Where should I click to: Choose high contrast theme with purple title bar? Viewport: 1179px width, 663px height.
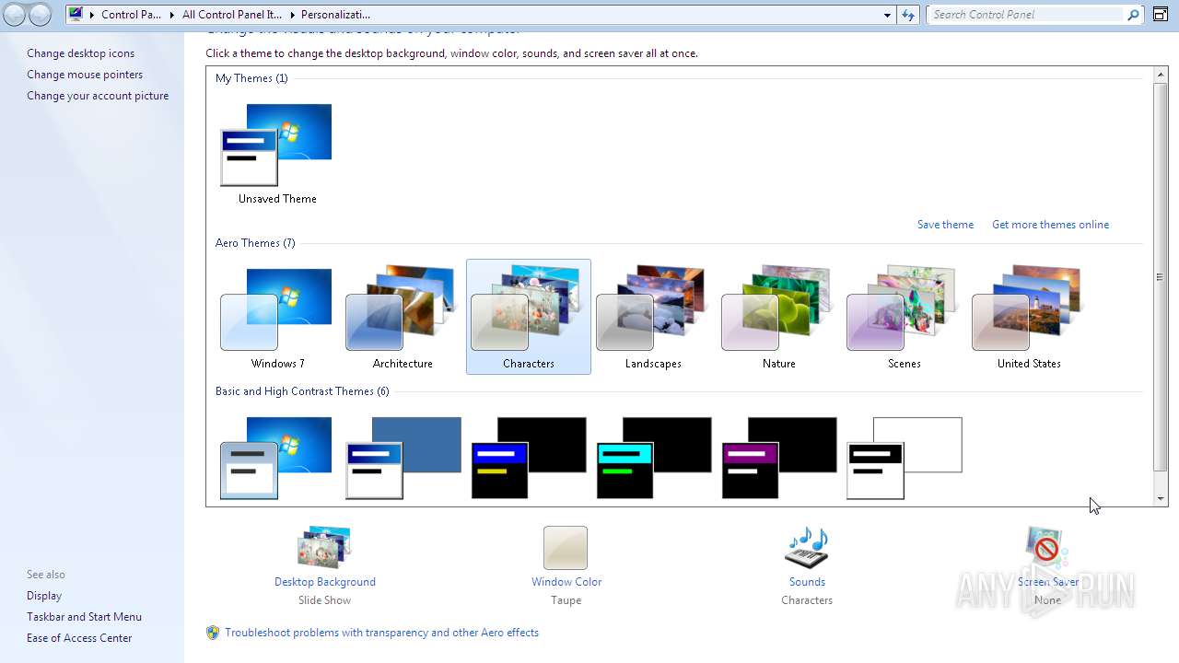click(779, 458)
